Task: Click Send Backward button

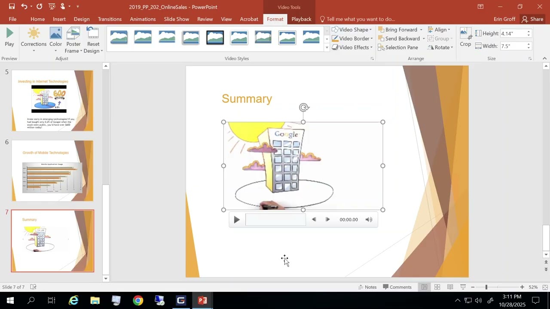Action: (x=399, y=39)
